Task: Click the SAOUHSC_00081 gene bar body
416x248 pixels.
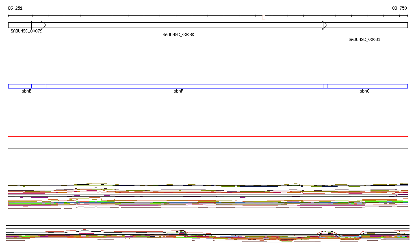Action: coord(367,25)
